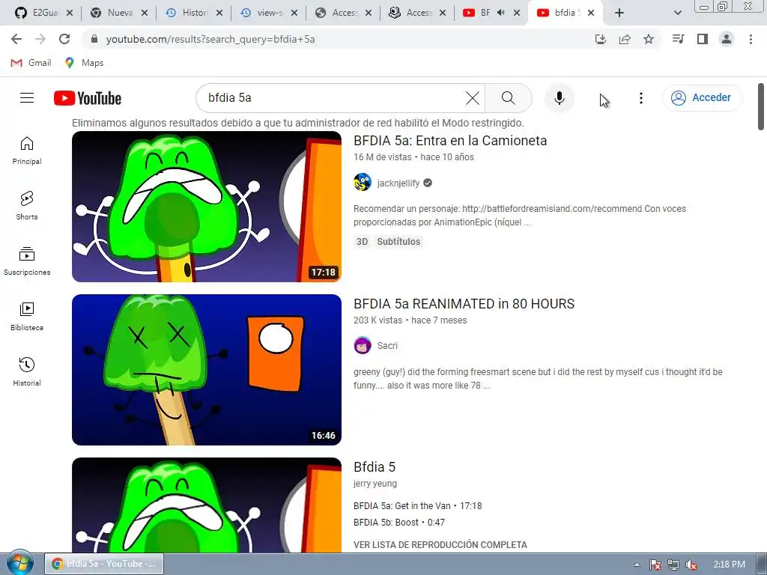Start voice search with microphone
Viewport: 767px width, 575px height.
pyautogui.click(x=559, y=98)
